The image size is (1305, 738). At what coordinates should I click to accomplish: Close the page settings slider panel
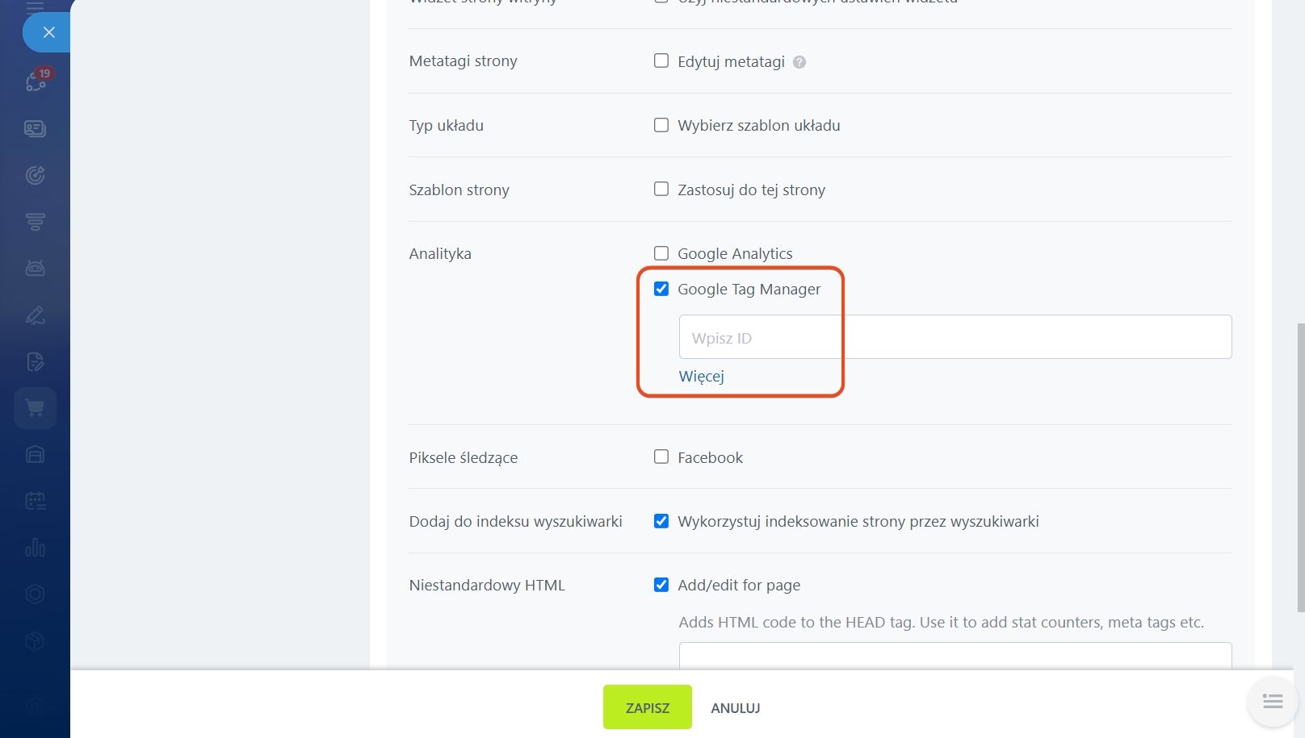click(x=48, y=33)
